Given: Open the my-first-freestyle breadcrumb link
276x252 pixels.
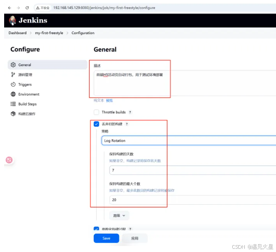Looking at the screenshot, I should tap(49, 33).
